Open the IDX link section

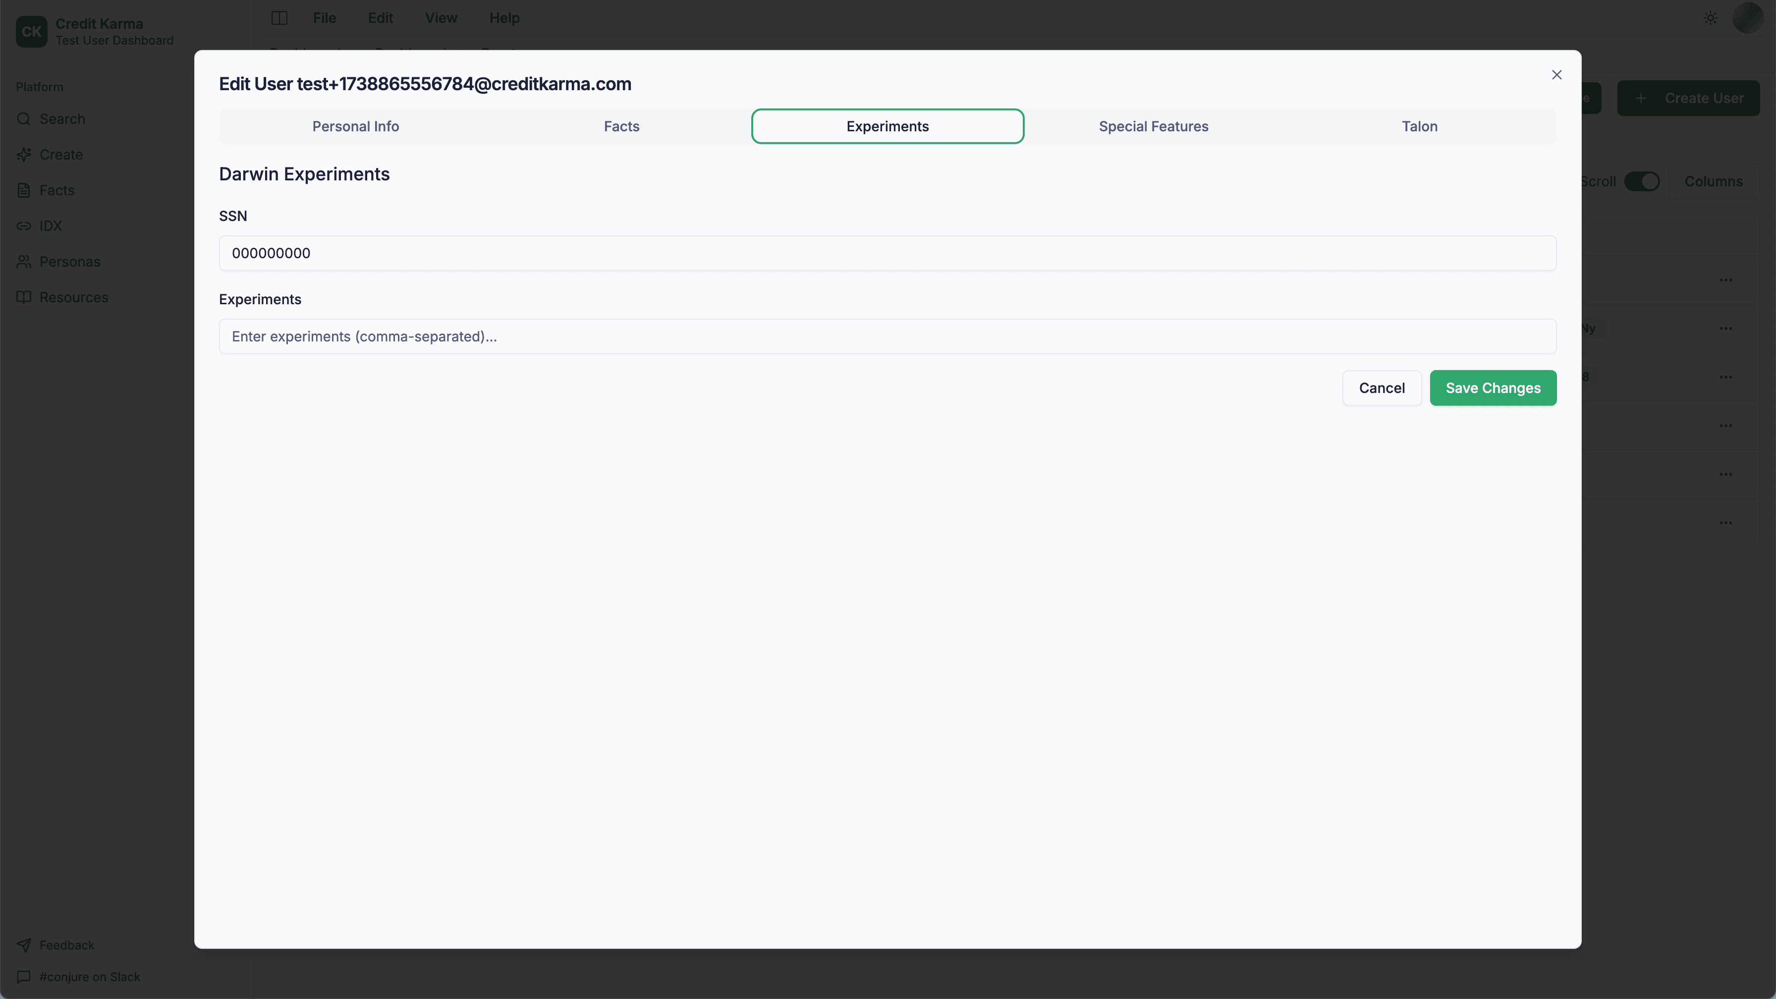(51, 225)
